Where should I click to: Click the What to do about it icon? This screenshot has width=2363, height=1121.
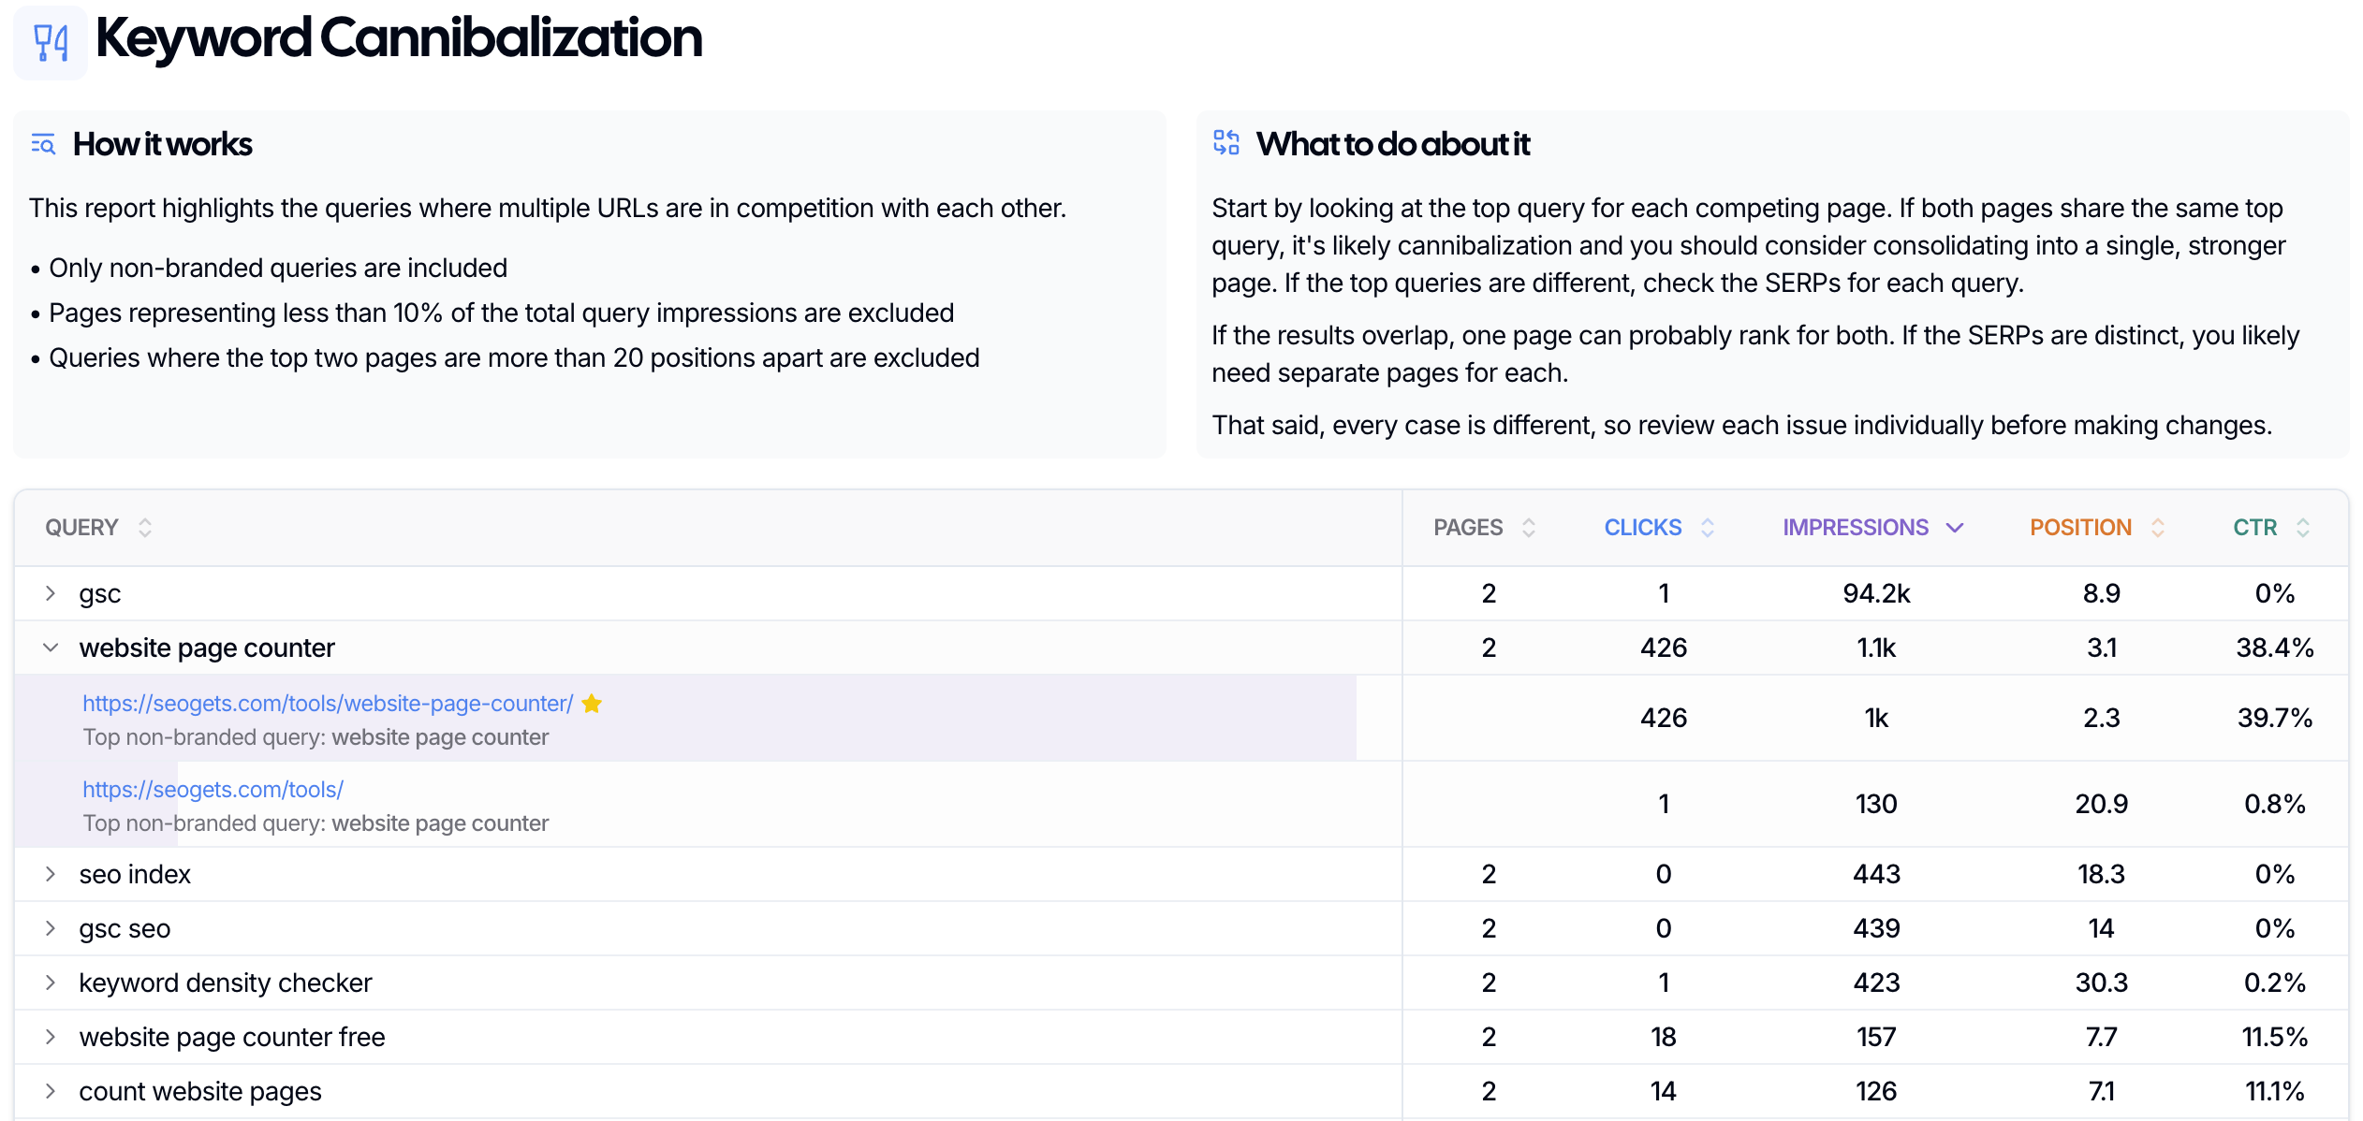point(1226,143)
